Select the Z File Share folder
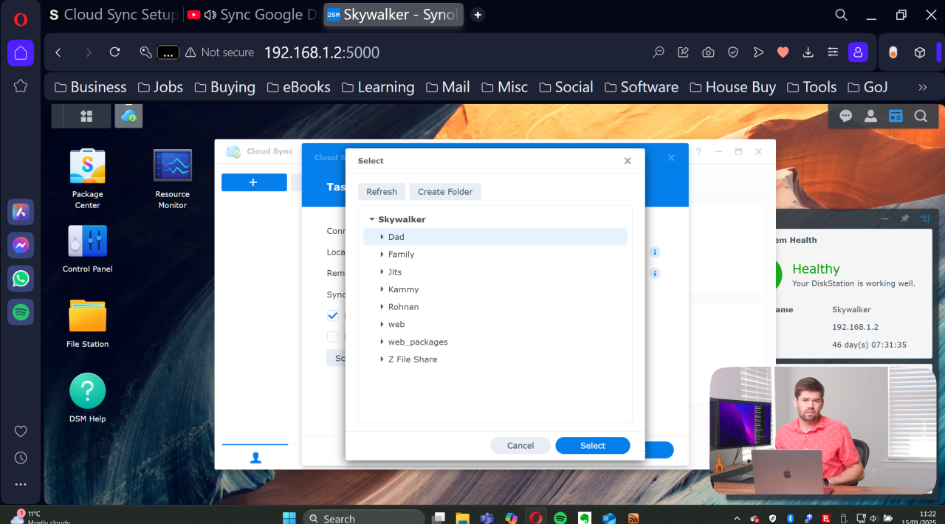This screenshot has width=945, height=524. (412, 359)
